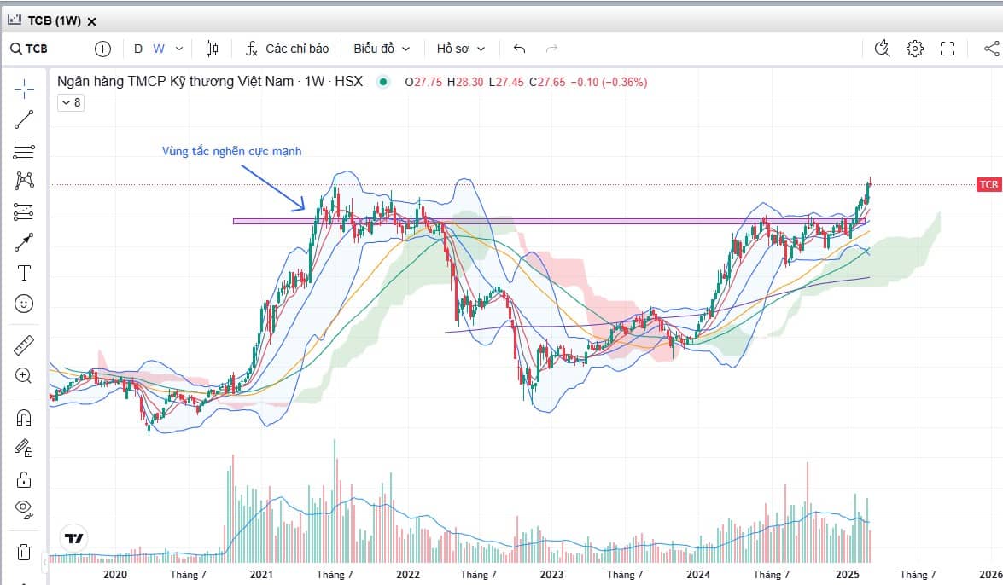Click the TradingView logo
Viewport: 1003px width, 585px height.
point(74,538)
